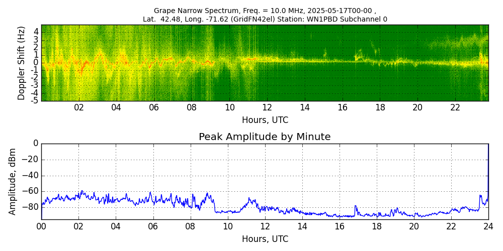Click spectrogram hour tick '16'

tap(342, 108)
